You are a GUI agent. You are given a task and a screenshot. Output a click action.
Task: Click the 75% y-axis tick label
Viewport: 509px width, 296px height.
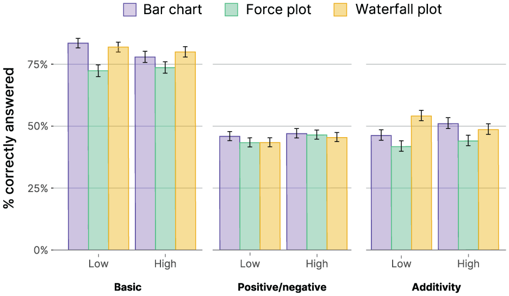(38, 64)
